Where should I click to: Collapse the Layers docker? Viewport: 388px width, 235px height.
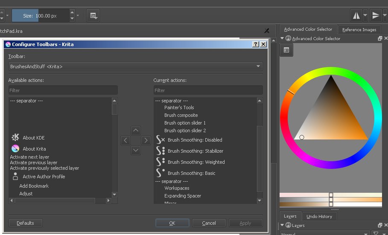tap(282, 225)
